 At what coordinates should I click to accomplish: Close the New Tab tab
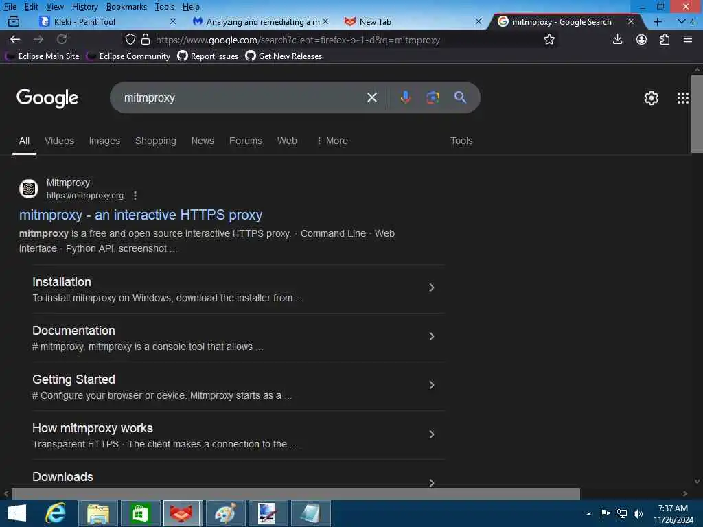coord(479,21)
